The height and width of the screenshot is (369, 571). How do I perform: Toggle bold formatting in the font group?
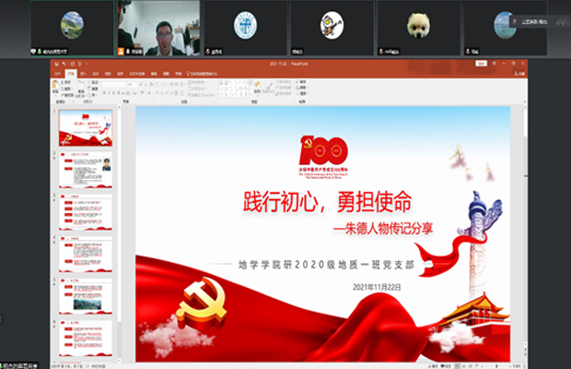[106, 92]
